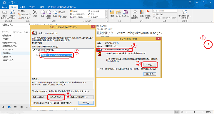Open the 新しいアイテム menu button
The image size is (214, 114).
click(13, 15)
